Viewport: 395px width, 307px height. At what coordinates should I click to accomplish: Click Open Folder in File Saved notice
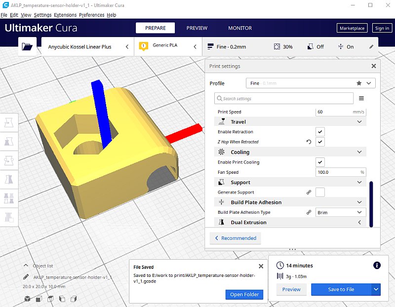coord(244,294)
